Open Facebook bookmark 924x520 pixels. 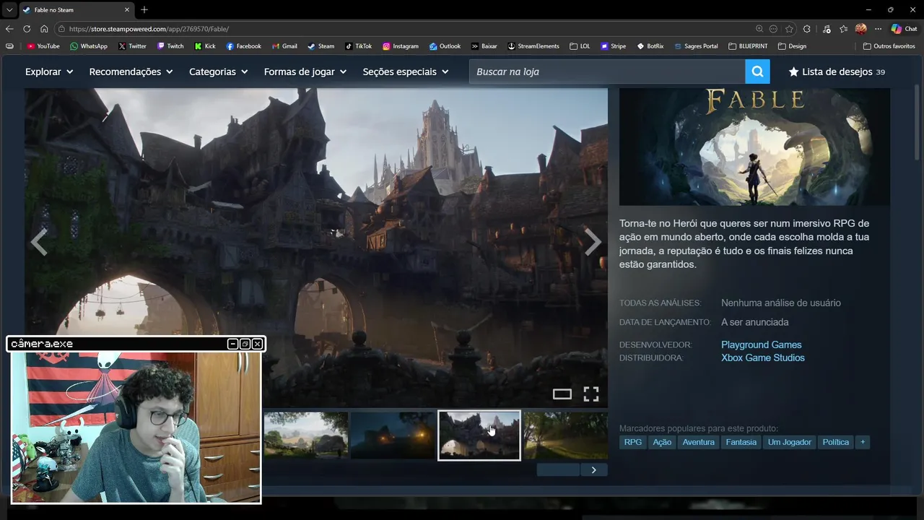243,46
